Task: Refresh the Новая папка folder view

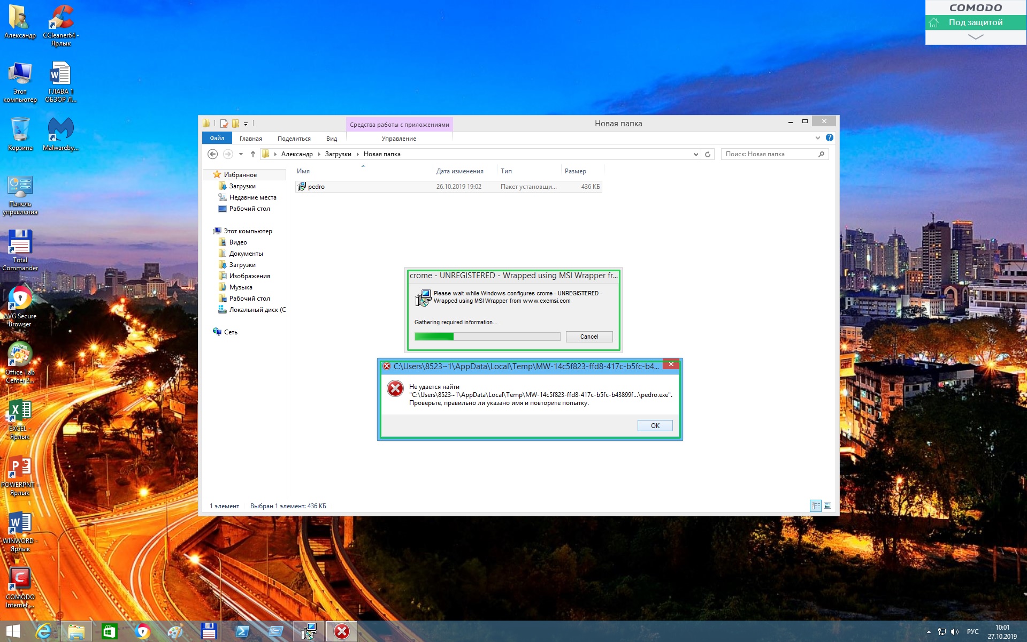Action: pos(708,154)
